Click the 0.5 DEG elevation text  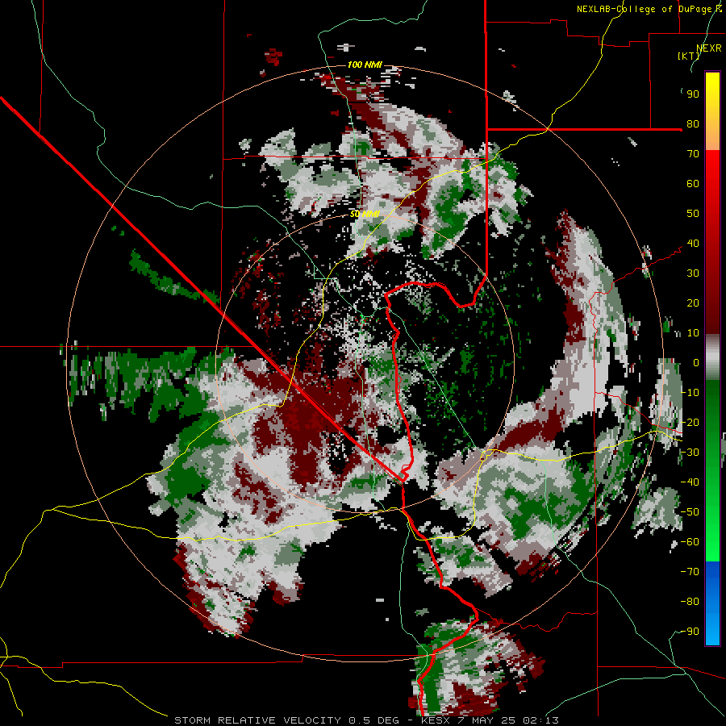pyautogui.click(x=377, y=720)
